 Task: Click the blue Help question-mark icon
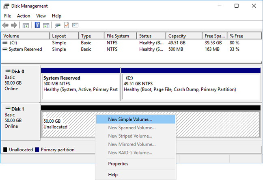coord(37,25)
